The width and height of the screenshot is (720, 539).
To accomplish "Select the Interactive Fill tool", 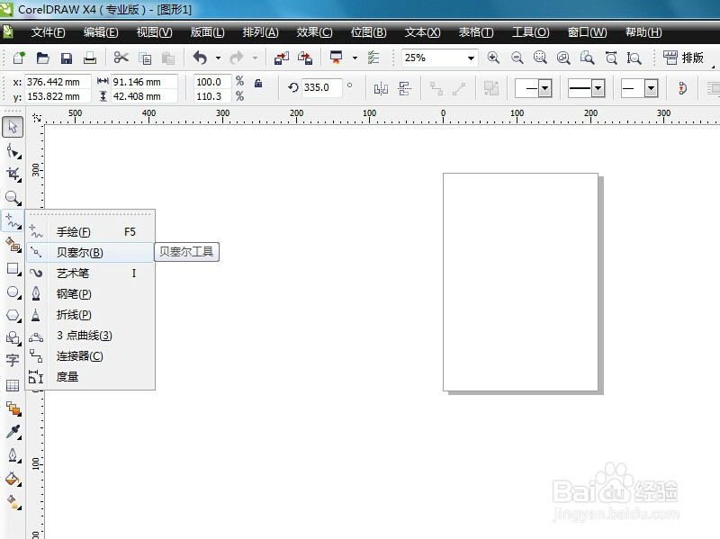I will coord(13,502).
